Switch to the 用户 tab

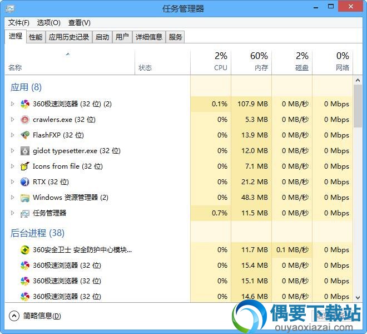[122, 37]
